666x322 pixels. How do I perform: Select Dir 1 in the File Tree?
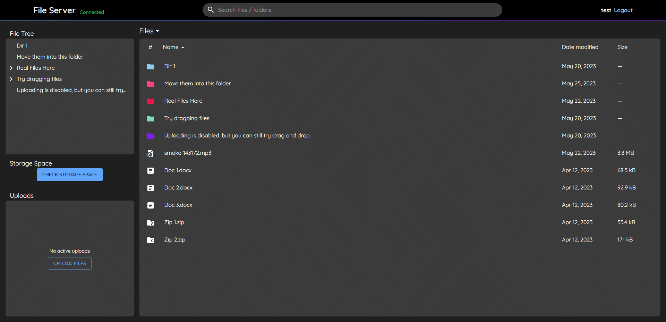click(22, 45)
